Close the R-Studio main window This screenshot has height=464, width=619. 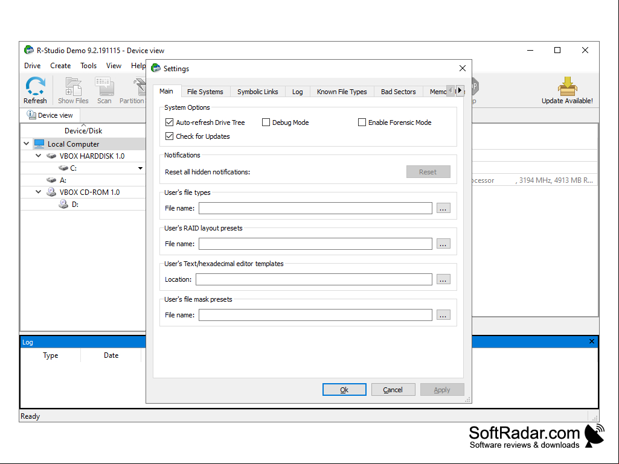[585, 50]
